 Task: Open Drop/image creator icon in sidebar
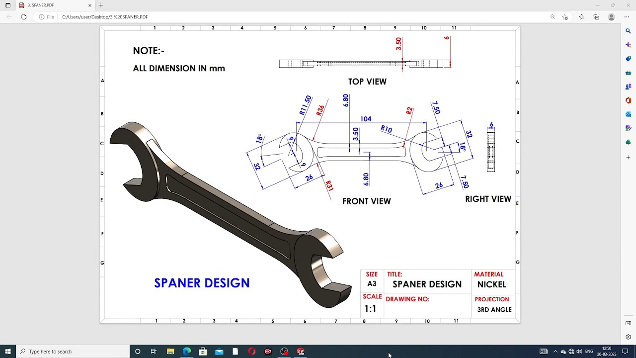point(628,128)
